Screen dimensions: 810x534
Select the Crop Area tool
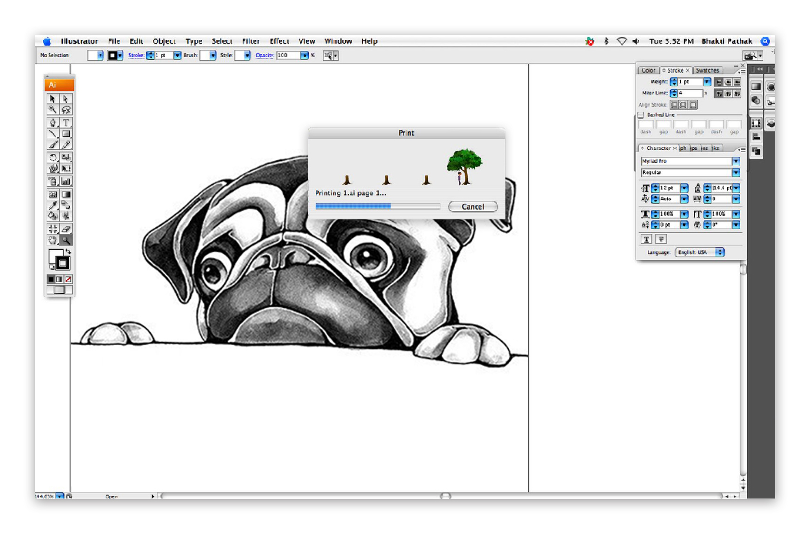click(53, 229)
